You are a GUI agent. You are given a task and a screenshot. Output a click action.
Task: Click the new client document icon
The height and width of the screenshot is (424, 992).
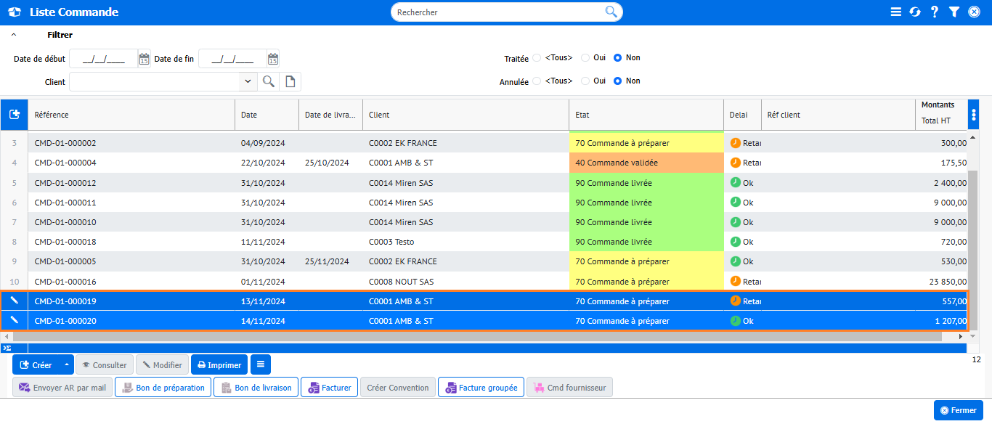tap(290, 81)
